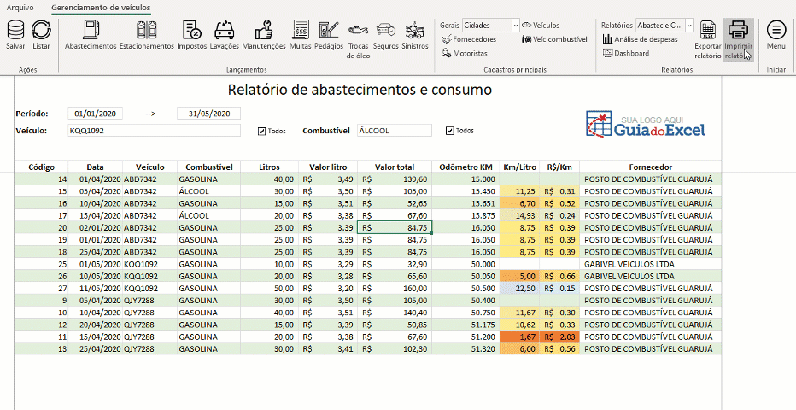This screenshot has height=410, width=796.
Task: Switch to Gerenciamento de veículos tab
Action: [x=101, y=7]
